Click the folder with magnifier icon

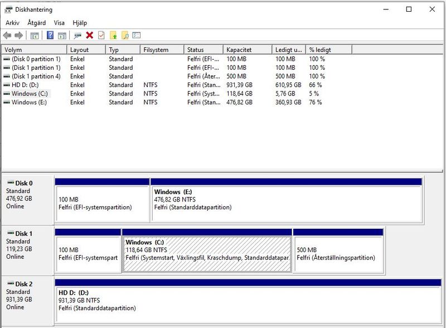coord(125,35)
